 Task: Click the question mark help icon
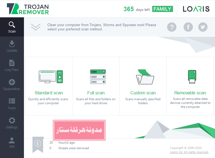pyautogui.click(x=172, y=27)
